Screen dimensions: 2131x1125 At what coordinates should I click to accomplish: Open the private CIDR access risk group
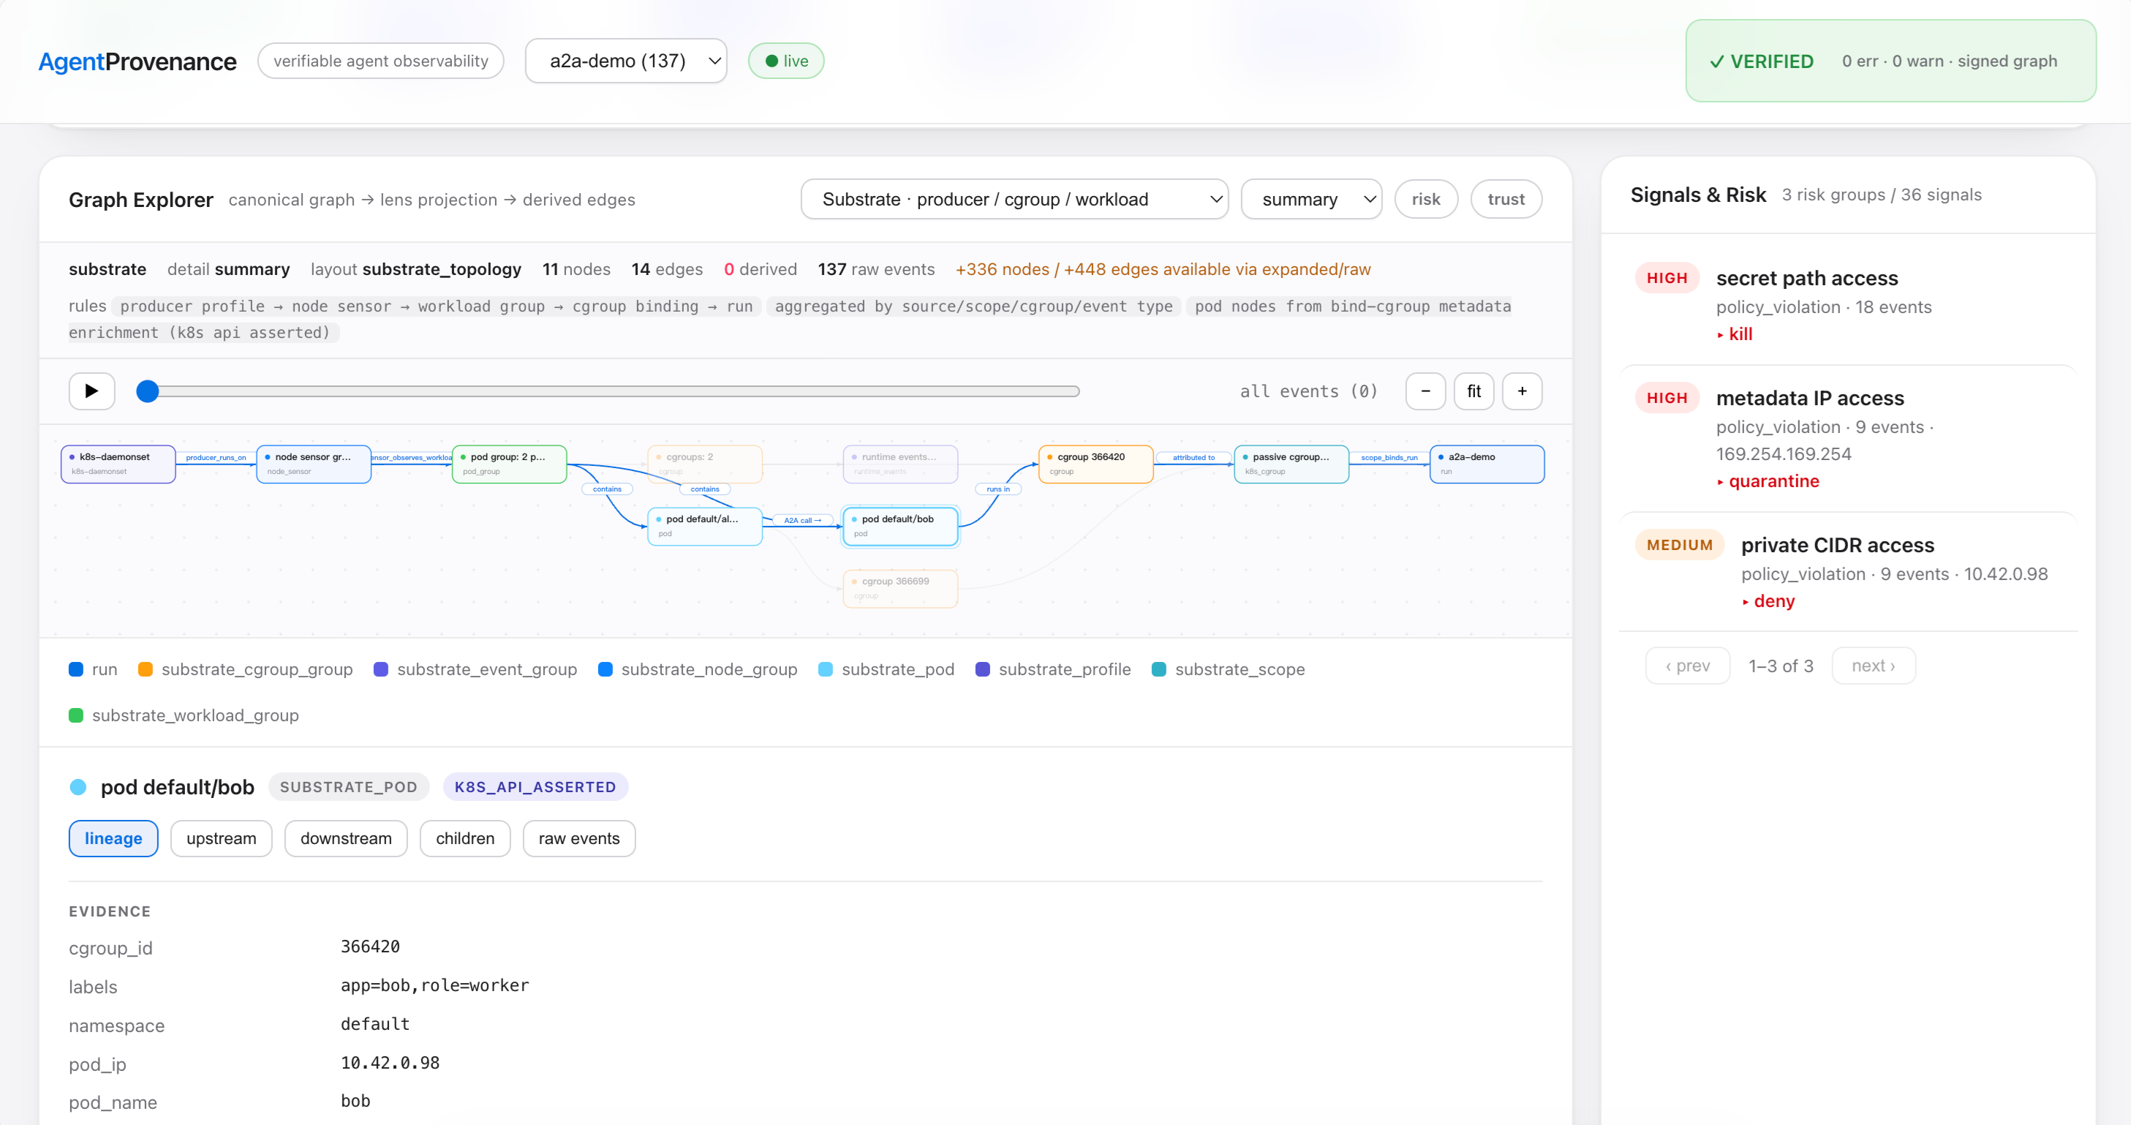1848,573
